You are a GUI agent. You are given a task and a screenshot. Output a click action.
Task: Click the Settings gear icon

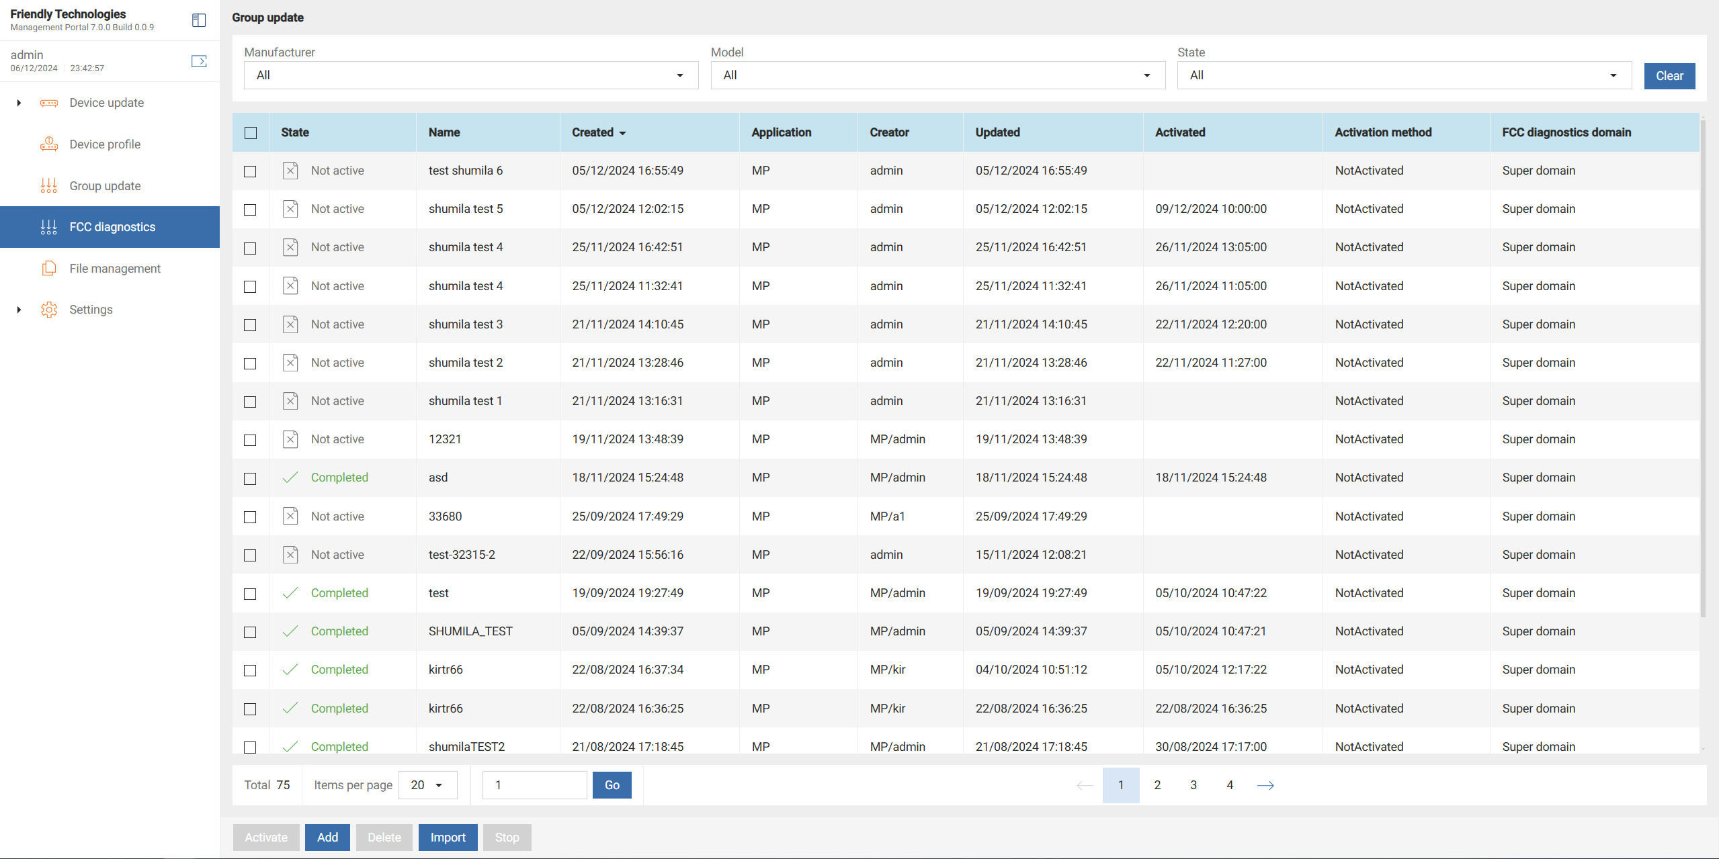point(49,310)
